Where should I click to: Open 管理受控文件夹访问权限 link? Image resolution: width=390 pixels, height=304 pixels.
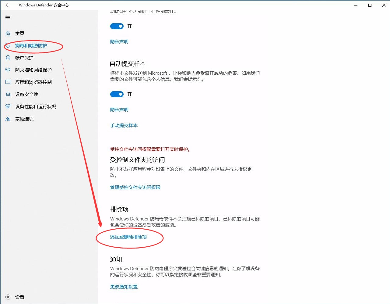coord(135,188)
